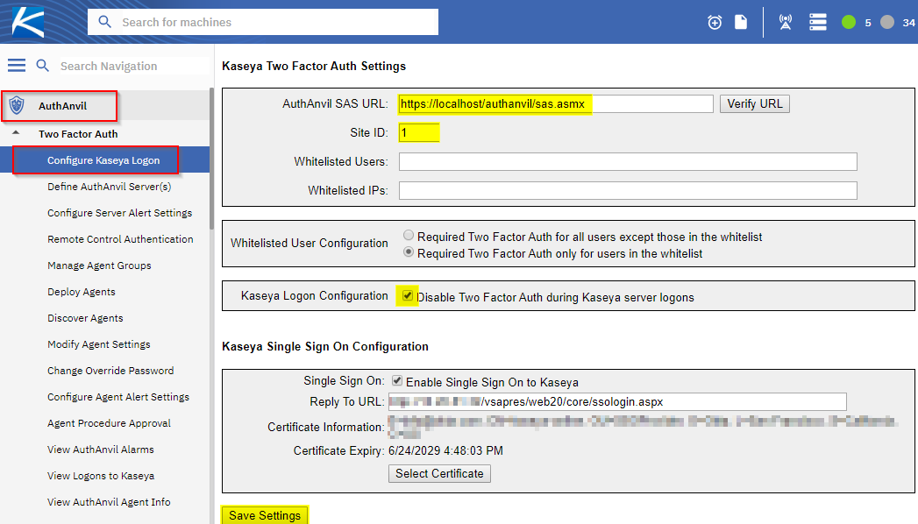
Task: Open View Logons to Kaseya
Action: tap(102, 476)
